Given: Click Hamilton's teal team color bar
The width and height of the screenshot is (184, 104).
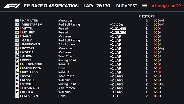Looking at the screenshot, I should coord(21,20).
